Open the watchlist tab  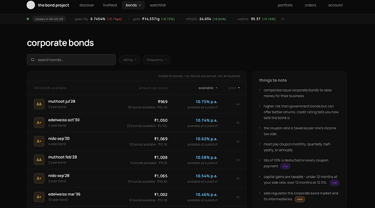point(158,5)
